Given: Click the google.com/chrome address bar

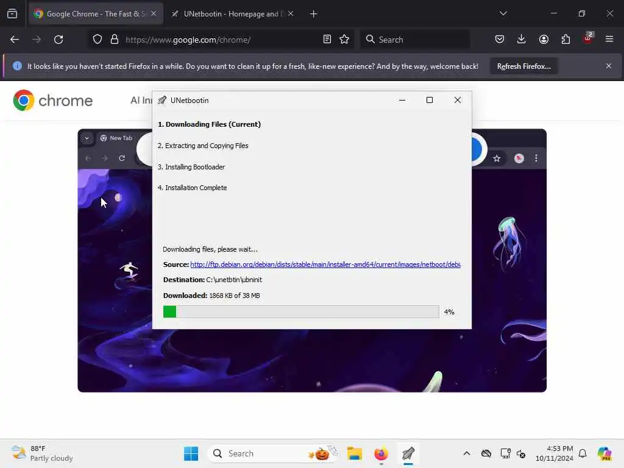Looking at the screenshot, I should (221, 40).
